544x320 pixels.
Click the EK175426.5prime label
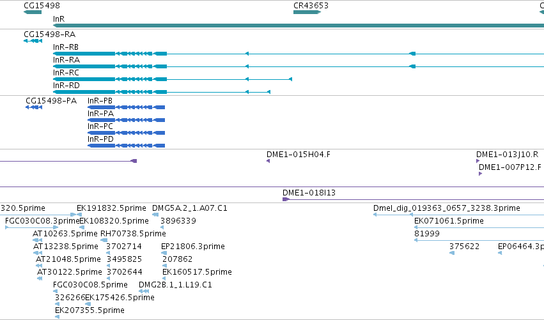120,298
